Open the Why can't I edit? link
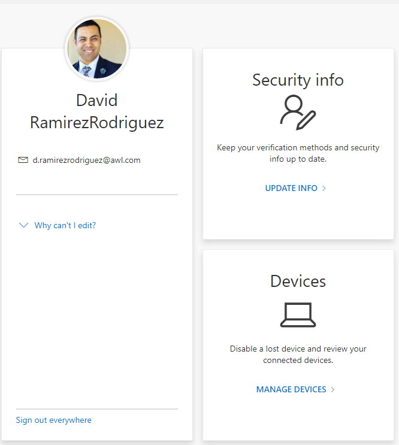This screenshot has height=445, width=399. [65, 225]
